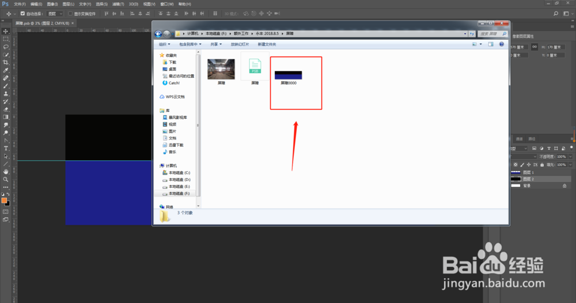Select the Pen tool
Viewport: 576px width, 303px height.
[6, 141]
